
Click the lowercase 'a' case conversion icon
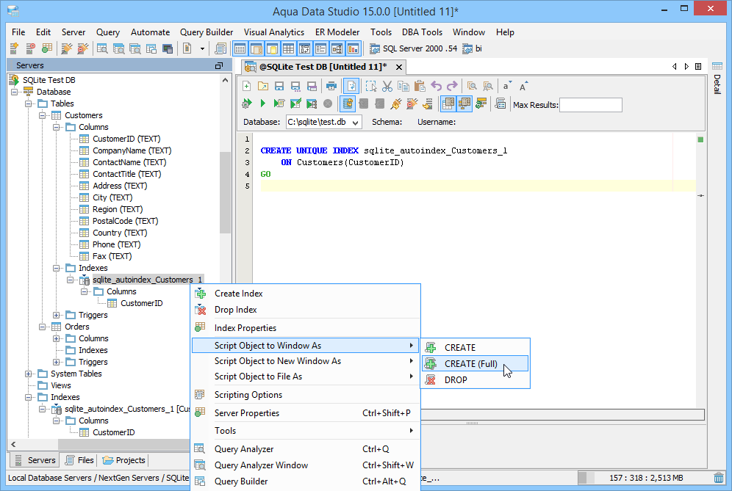[507, 87]
